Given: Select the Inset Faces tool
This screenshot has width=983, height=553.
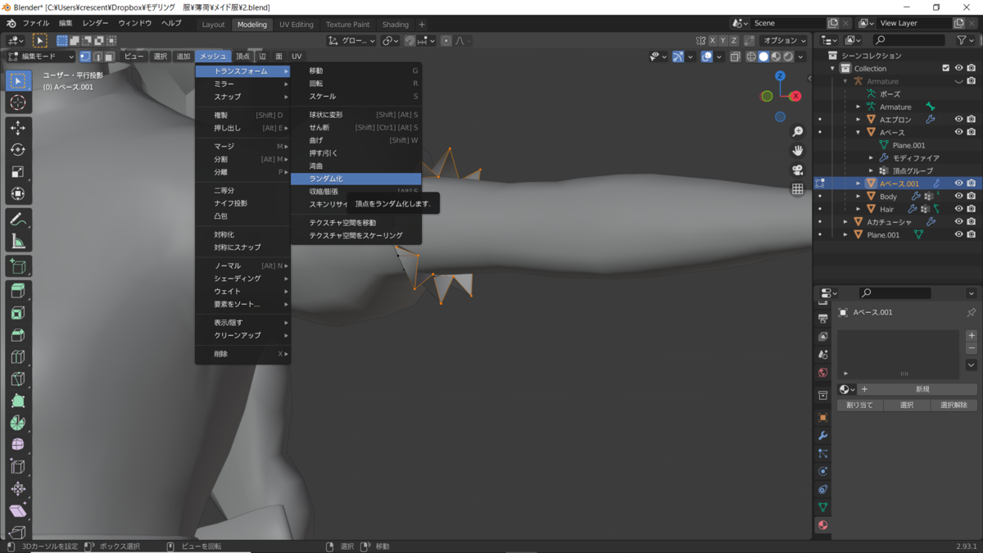Looking at the screenshot, I should click(18, 313).
